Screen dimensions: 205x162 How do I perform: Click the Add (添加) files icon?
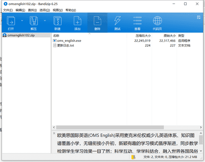78,21
